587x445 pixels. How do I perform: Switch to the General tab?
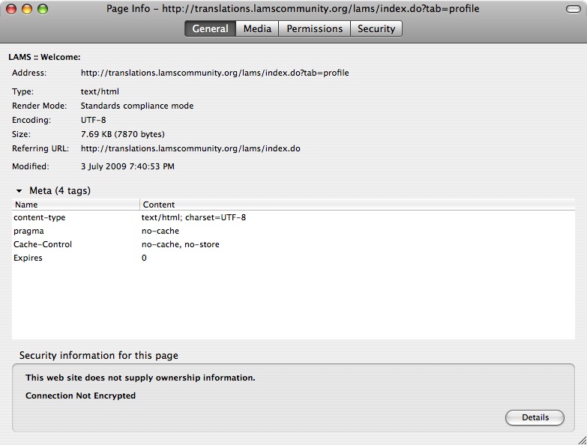210,28
